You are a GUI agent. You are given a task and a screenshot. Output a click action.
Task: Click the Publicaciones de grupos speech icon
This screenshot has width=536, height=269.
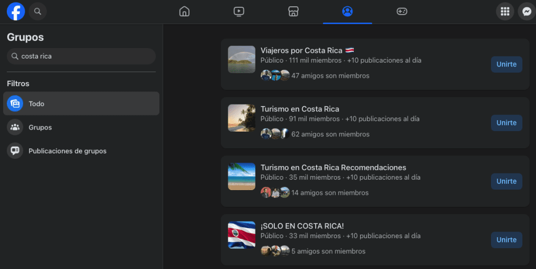click(x=15, y=151)
